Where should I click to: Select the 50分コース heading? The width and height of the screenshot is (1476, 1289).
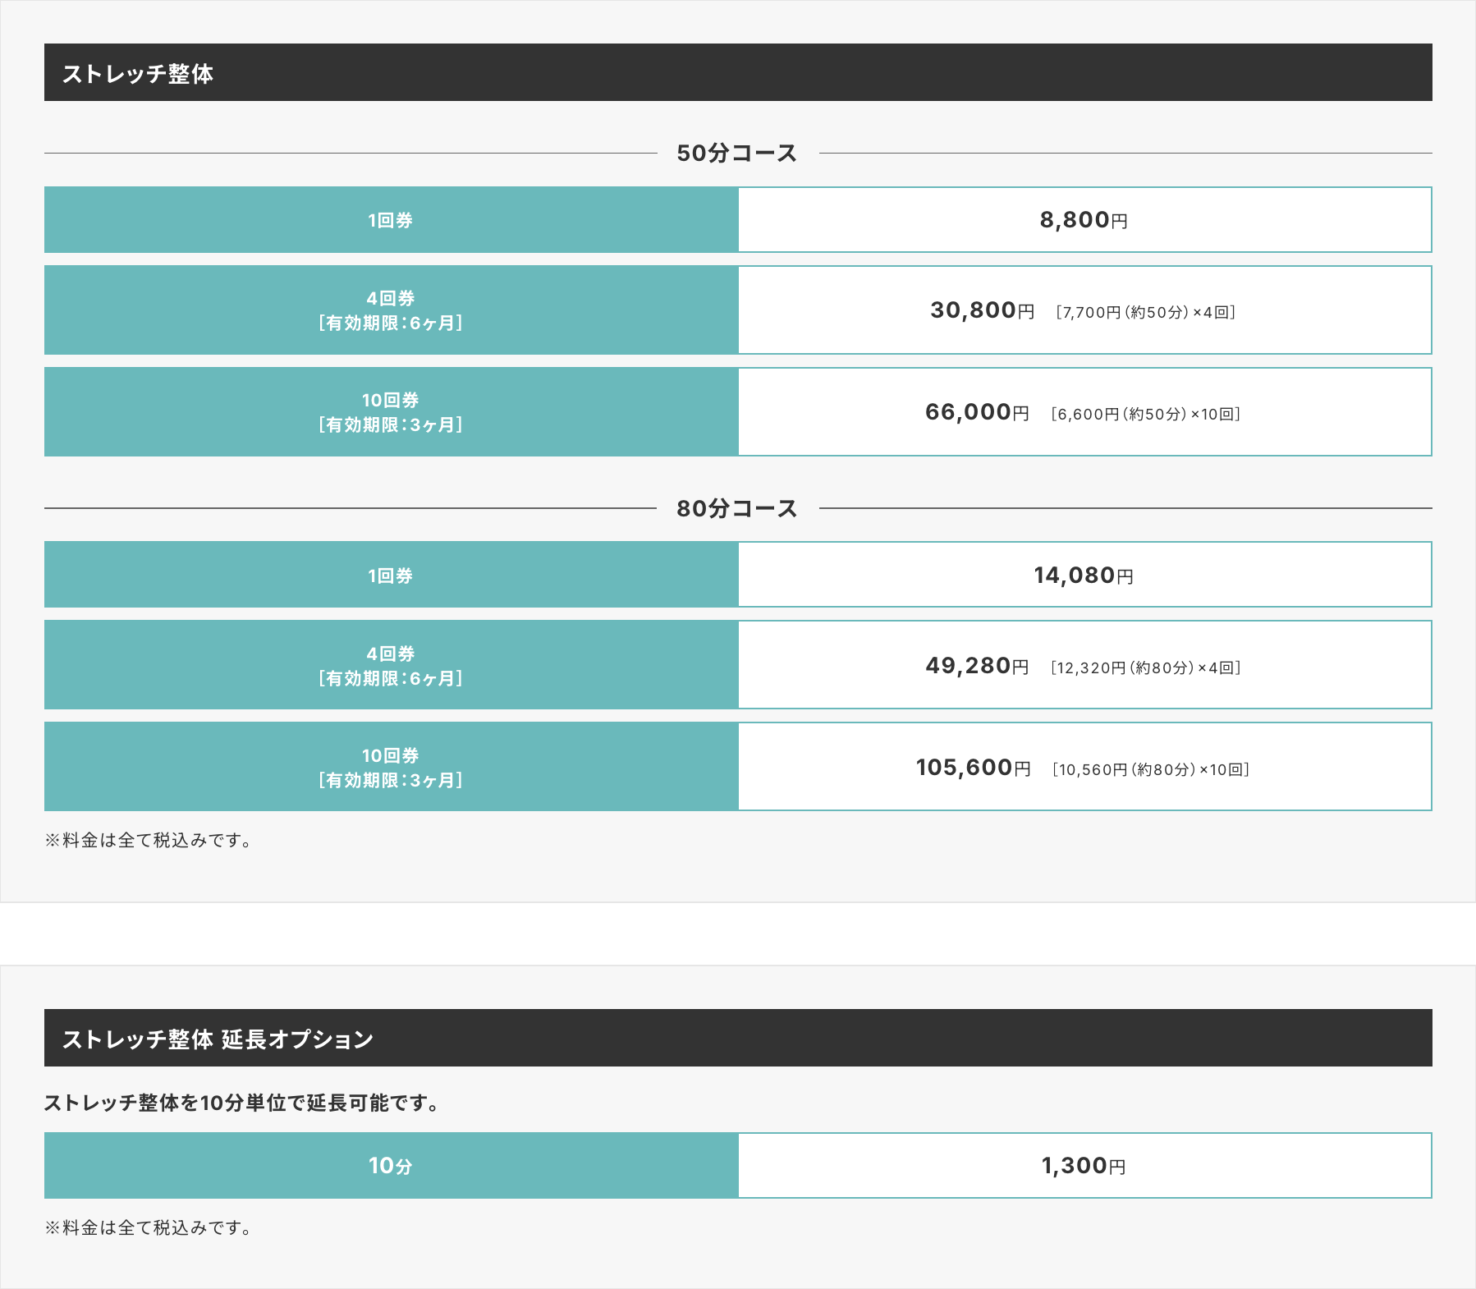736,154
